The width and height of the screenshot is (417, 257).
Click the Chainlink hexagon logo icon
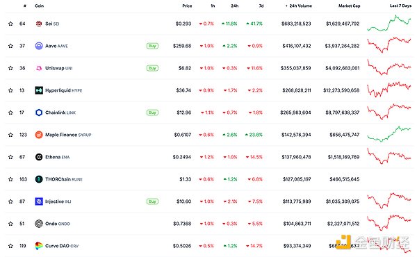tap(39, 113)
